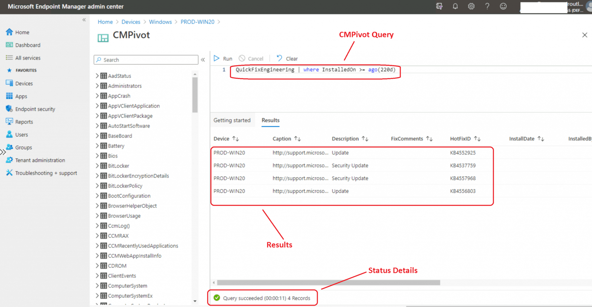Screen dimensions: 592x307
Task: Select the BaseBoard entity
Action: pyautogui.click(x=120, y=136)
